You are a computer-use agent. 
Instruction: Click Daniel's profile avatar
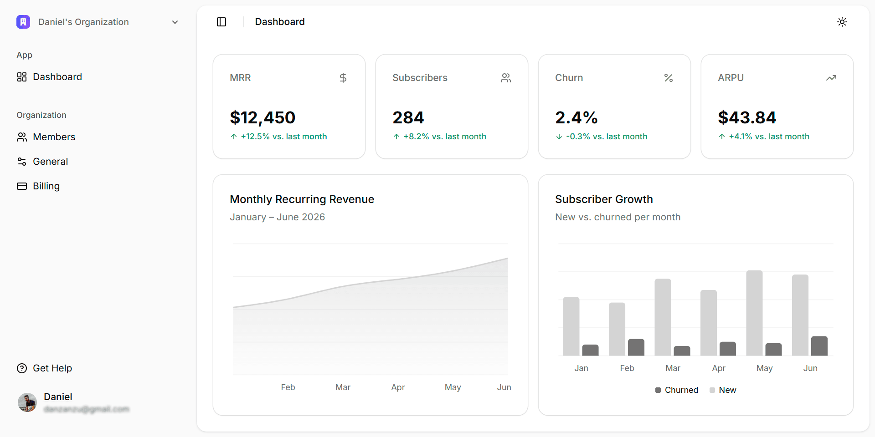27,402
